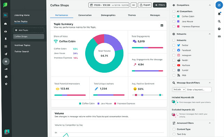Collapse the Networks section chevron
The image size is (224, 137).
(210, 34)
